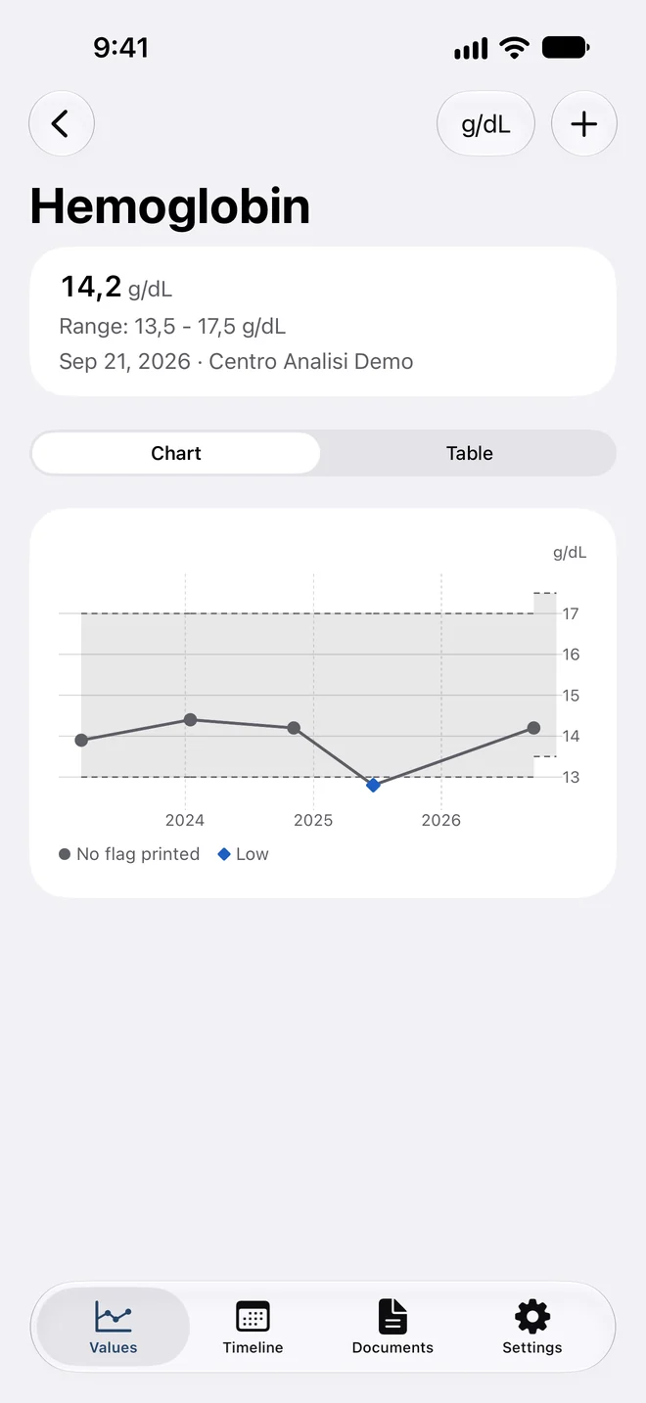Tap the Hemoglobin page title

170,206
